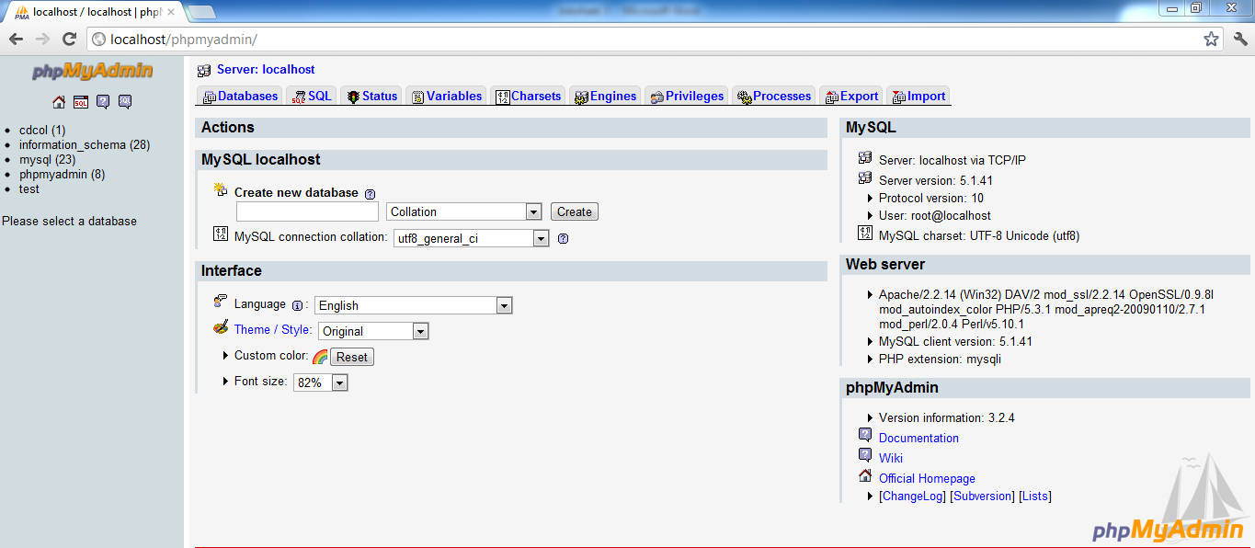The width and height of the screenshot is (1255, 548).
Task: Open the Charsets tab
Action: coord(528,97)
